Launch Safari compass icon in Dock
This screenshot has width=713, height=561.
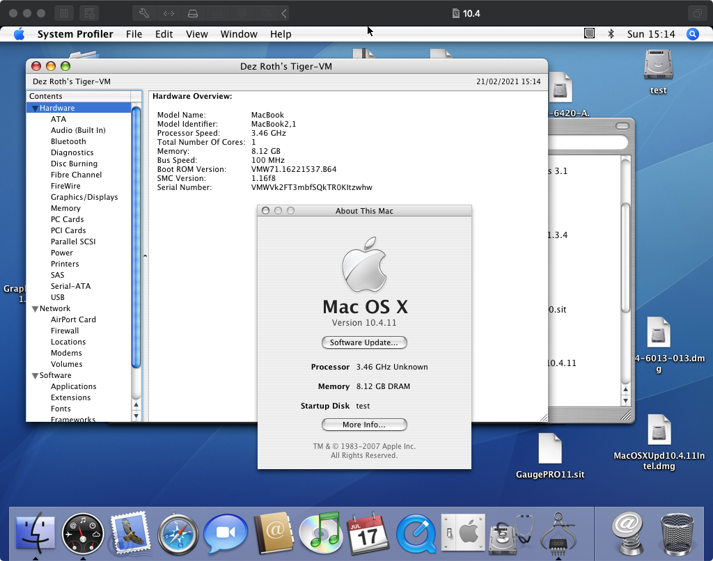(x=178, y=534)
